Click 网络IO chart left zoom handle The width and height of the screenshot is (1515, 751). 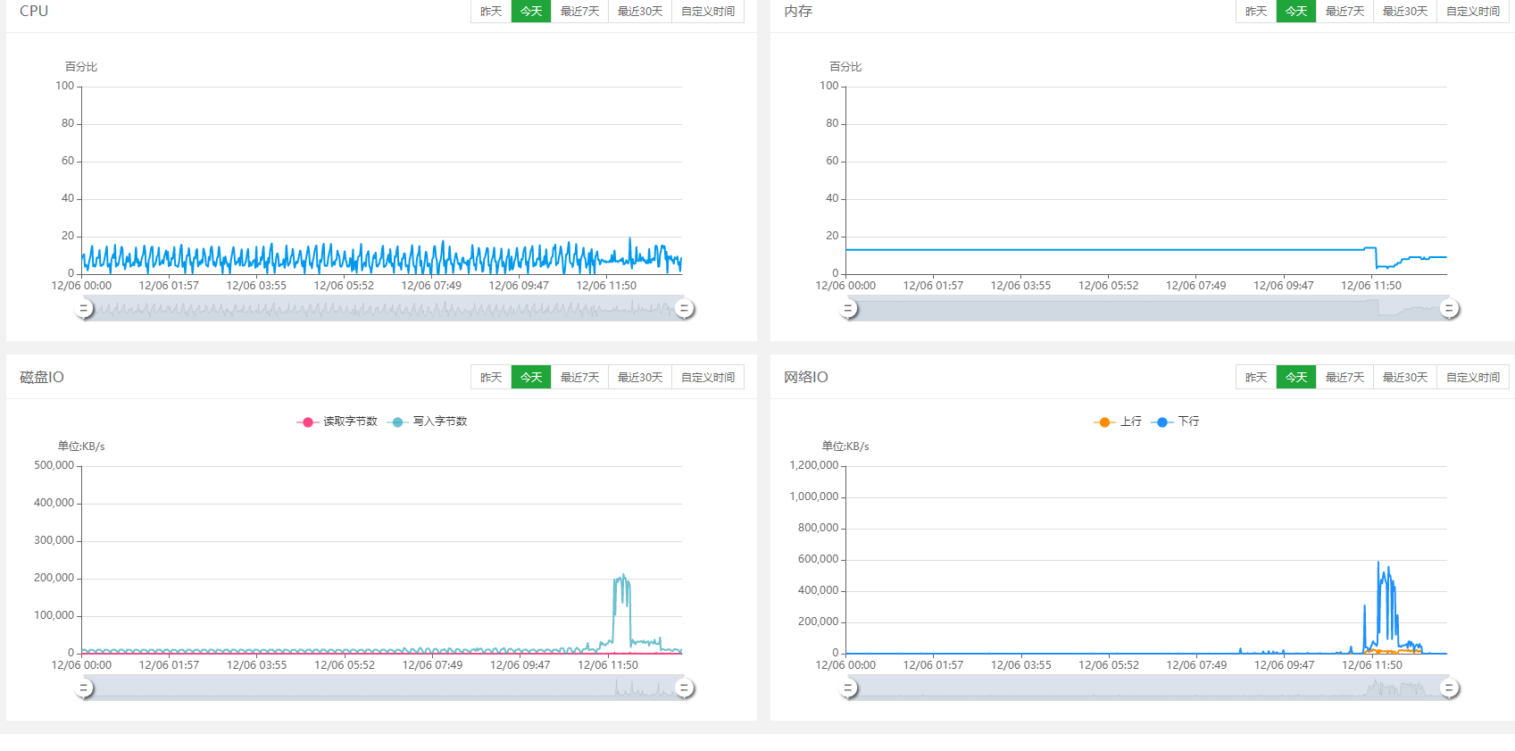(848, 688)
